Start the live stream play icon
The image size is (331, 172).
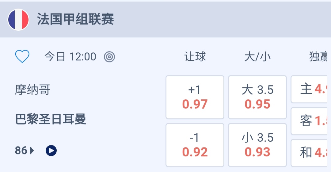tap(51, 151)
